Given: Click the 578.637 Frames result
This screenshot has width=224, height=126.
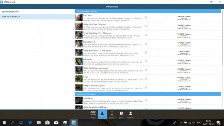Looking at the screenshot, I should 184,60.
